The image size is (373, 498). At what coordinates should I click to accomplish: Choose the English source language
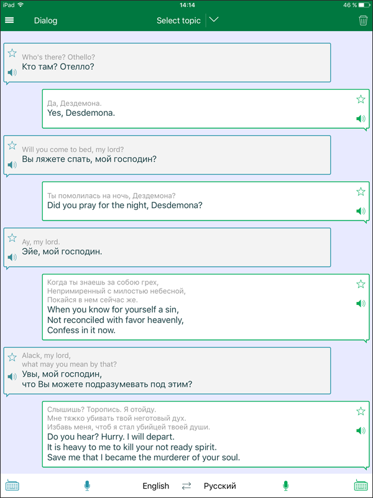coord(156,486)
